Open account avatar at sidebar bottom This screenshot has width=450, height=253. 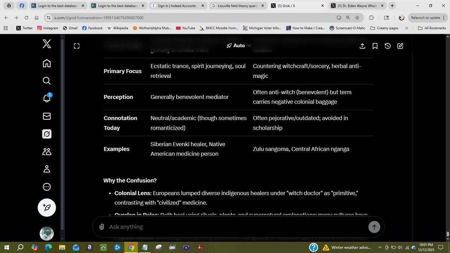[x=46, y=234]
